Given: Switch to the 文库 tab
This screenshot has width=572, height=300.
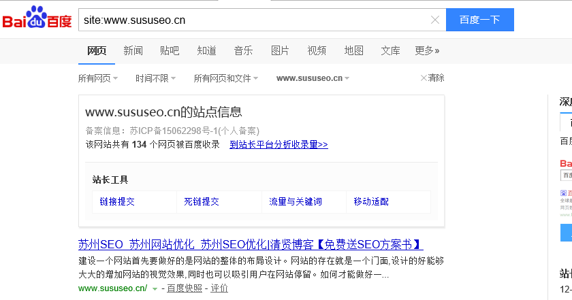Looking at the screenshot, I should point(390,50).
